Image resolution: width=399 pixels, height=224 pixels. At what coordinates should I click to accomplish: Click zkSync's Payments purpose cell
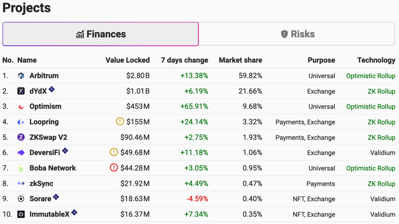click(321, 184)
